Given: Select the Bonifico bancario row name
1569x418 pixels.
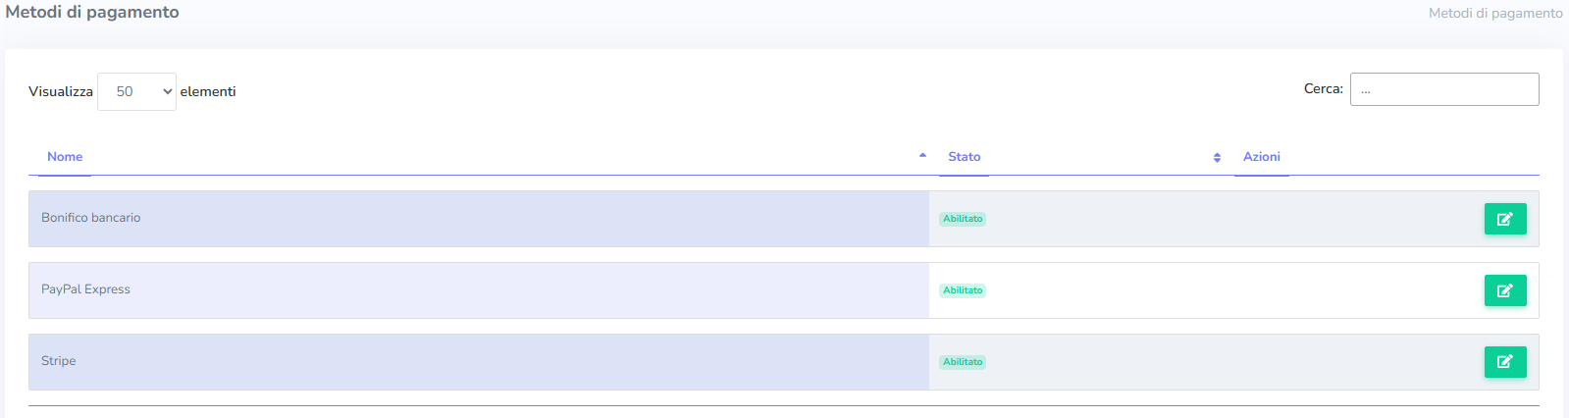Looking at the screenshot, I should (x=91, y=218).
